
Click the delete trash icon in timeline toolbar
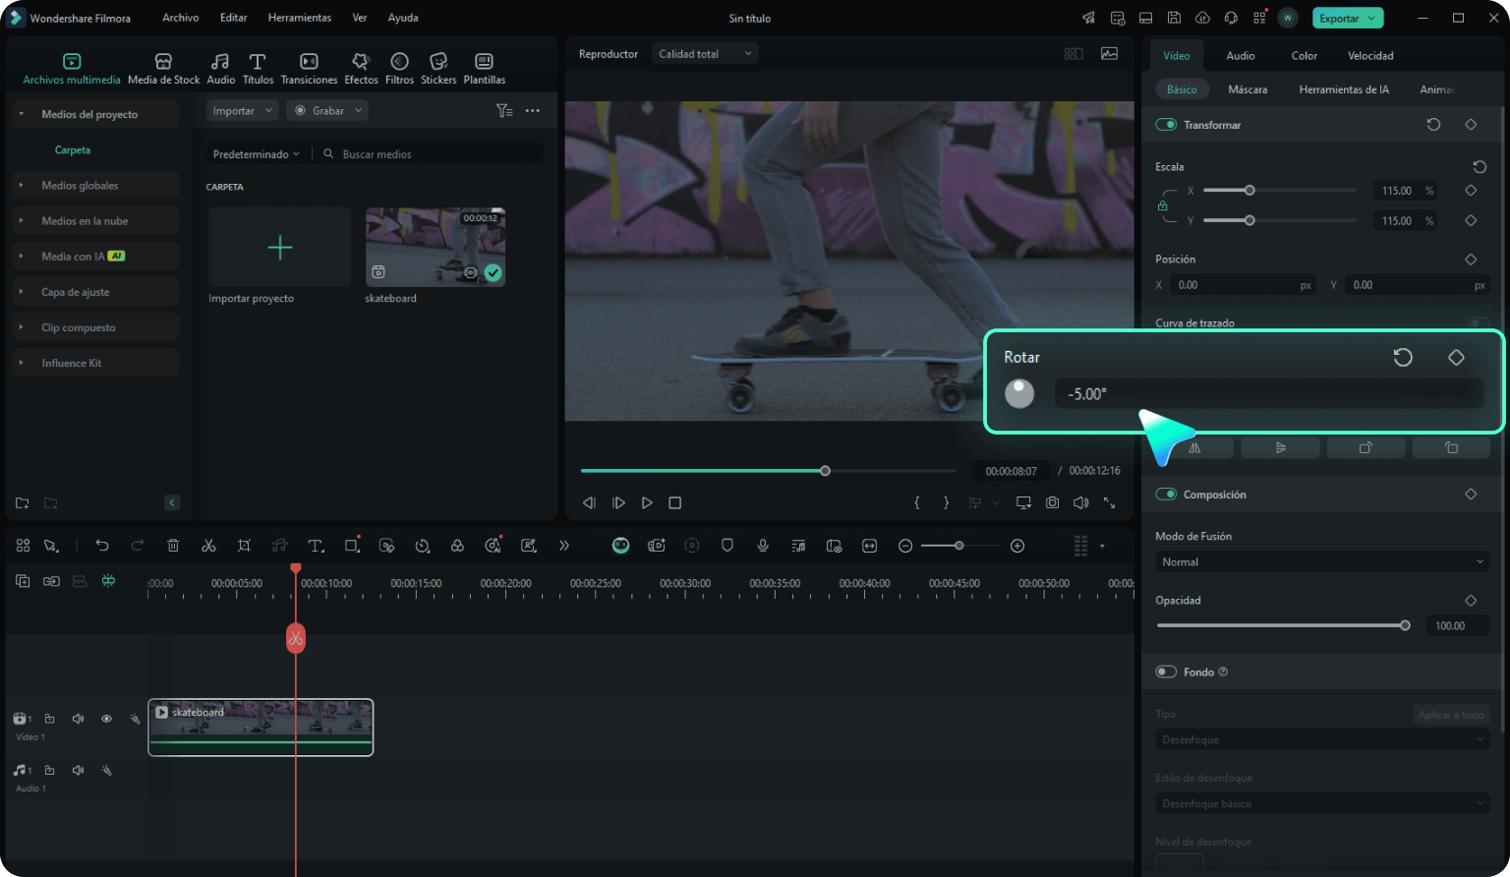click(173, 546)
